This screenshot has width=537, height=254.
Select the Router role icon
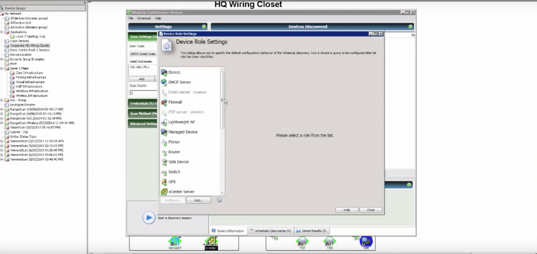[164, 152]
